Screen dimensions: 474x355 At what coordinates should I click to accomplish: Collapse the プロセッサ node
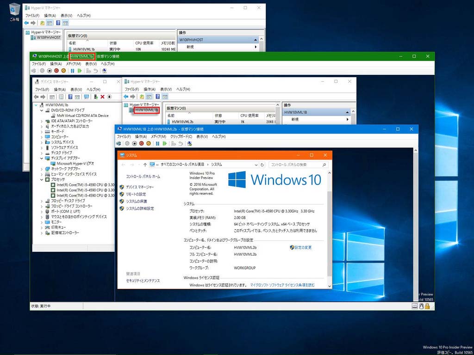pyautogui.click(x=42, y=180)
